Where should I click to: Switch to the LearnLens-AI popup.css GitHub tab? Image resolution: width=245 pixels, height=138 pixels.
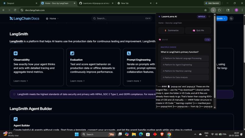coord(96,3)
